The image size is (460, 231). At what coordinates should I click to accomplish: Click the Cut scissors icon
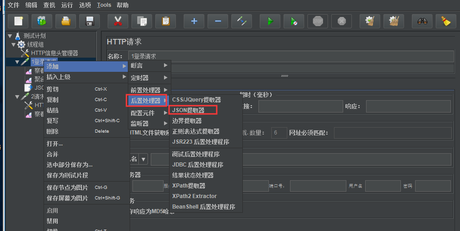pos(118,21)
